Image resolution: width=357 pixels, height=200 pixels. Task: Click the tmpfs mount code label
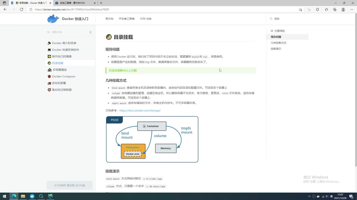119,103
